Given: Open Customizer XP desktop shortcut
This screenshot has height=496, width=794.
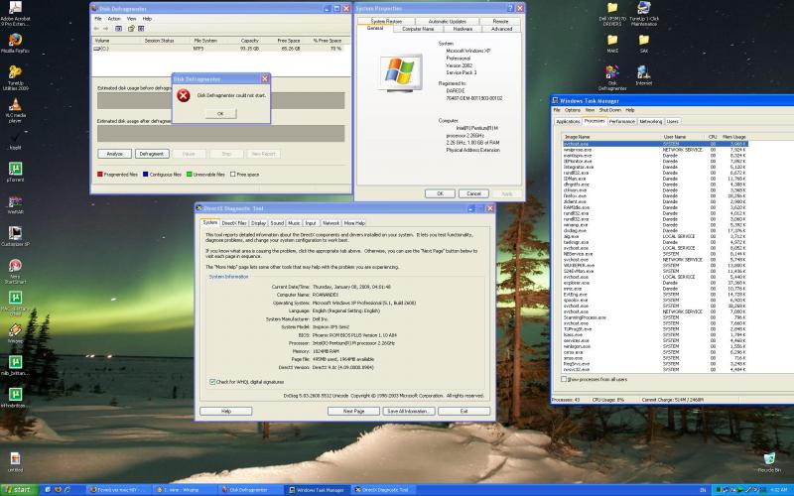Looking at the screenshot, I should click(x=15, y=233).
